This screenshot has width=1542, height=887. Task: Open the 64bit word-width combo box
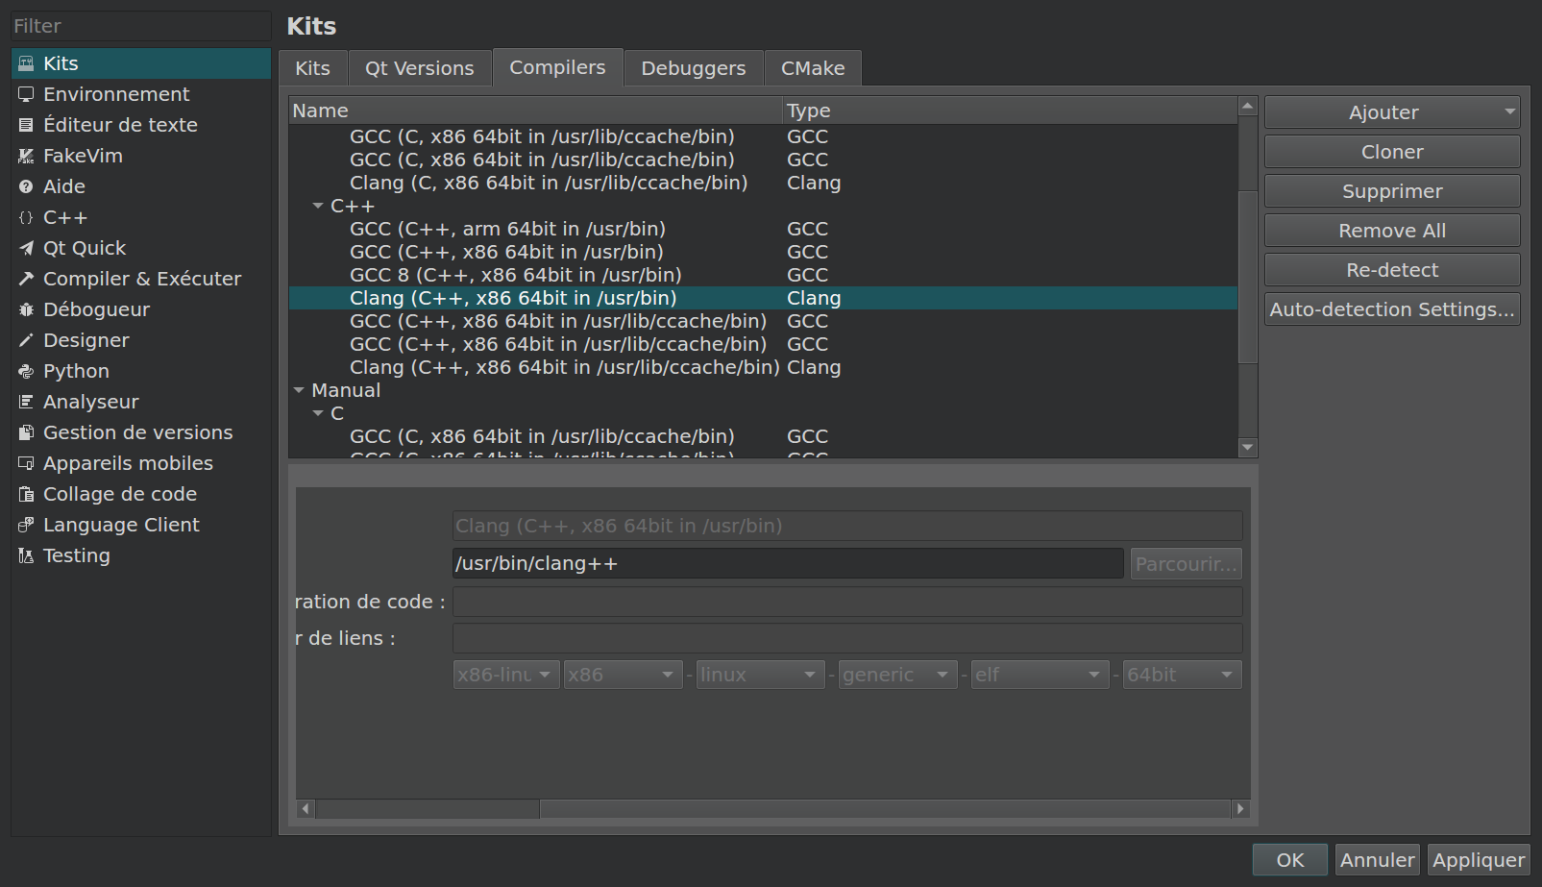pos(1182,675)
